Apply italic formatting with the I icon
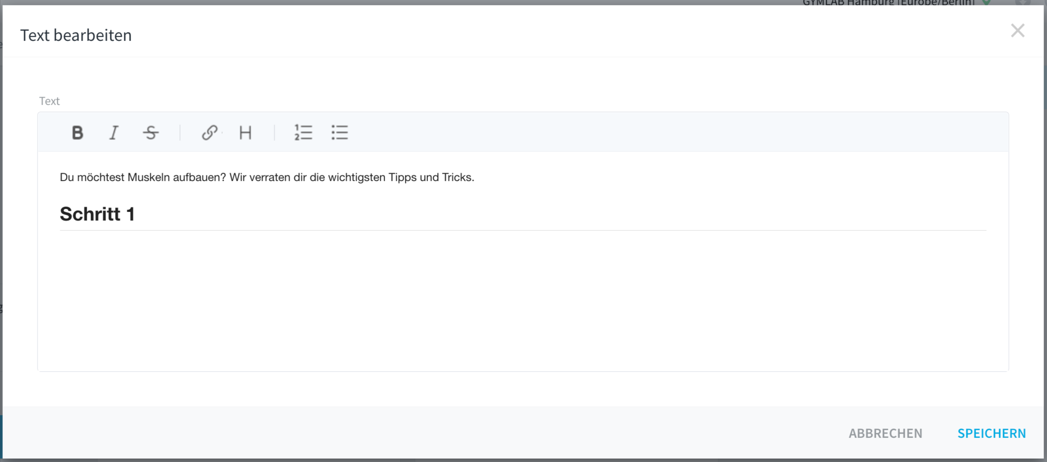 tap(114, 132)
